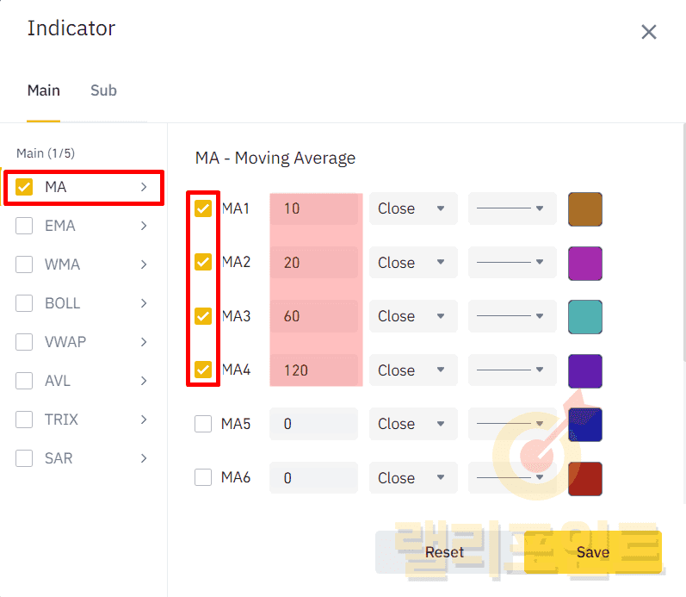
Task: Open VWAP settings via its arrow
Action: pos(144,342)
